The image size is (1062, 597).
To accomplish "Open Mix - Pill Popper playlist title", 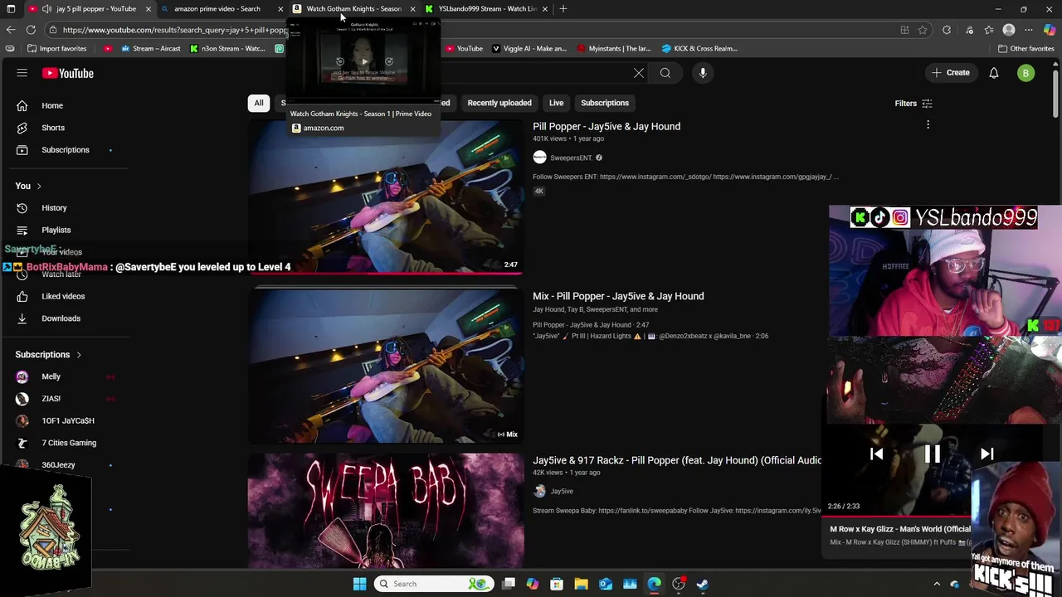I will tap(618, 296).
